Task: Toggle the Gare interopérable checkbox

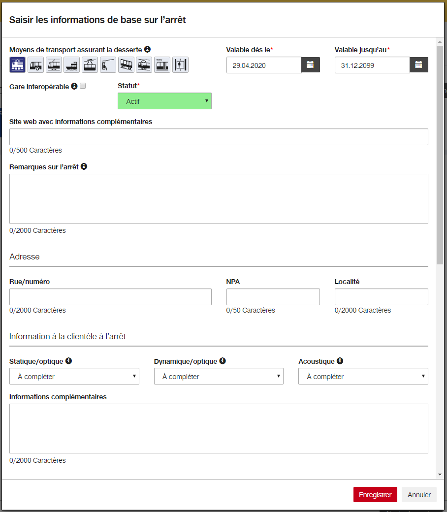Action: tap(83, 86)
